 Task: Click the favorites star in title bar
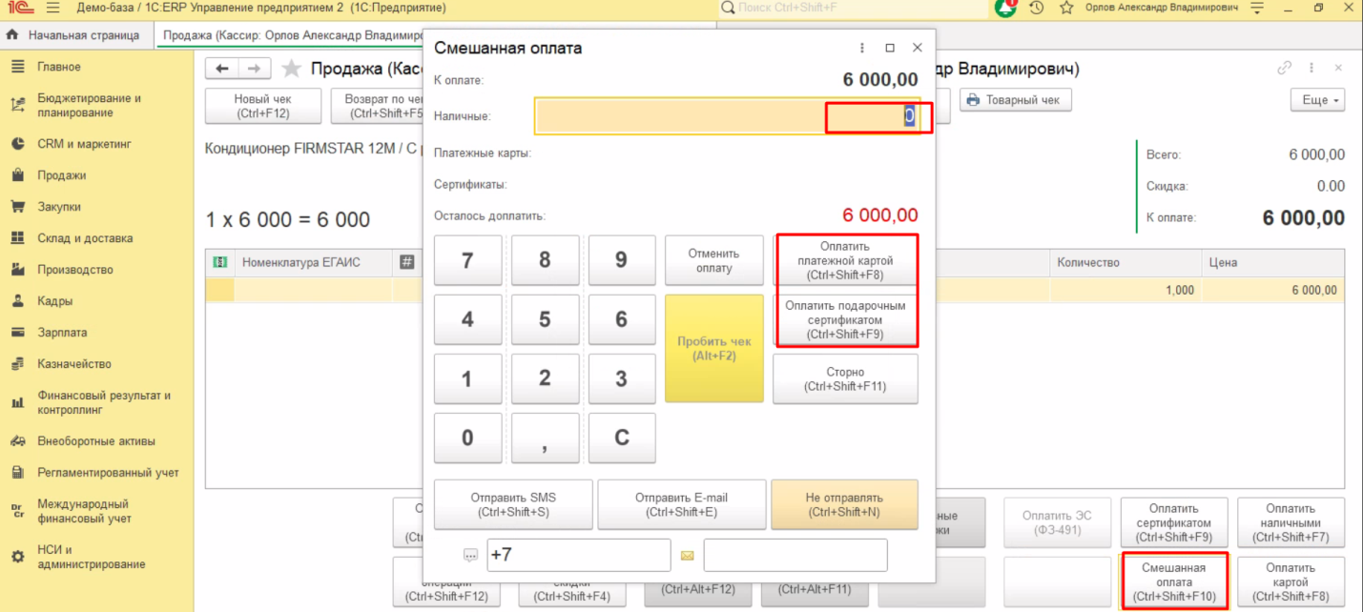click(x=1066, y=8)
